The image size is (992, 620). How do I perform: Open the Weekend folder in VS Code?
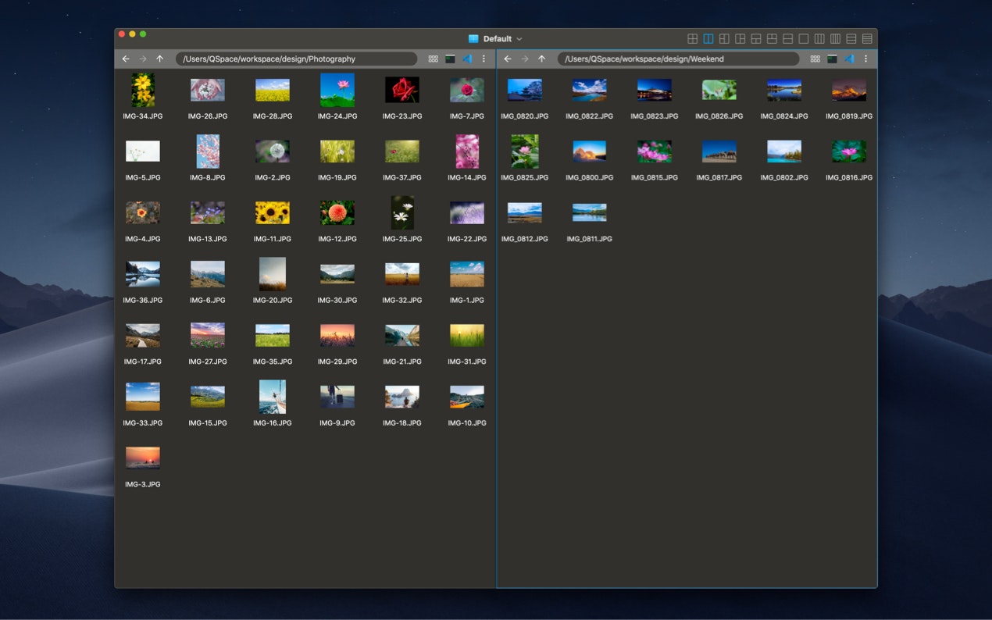(x=850, y=59)
